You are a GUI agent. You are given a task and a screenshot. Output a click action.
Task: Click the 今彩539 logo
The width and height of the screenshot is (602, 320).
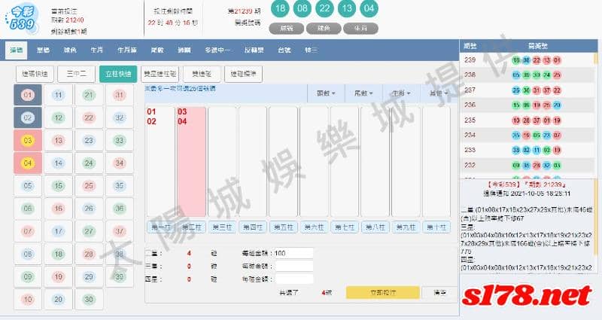(23, 20)
